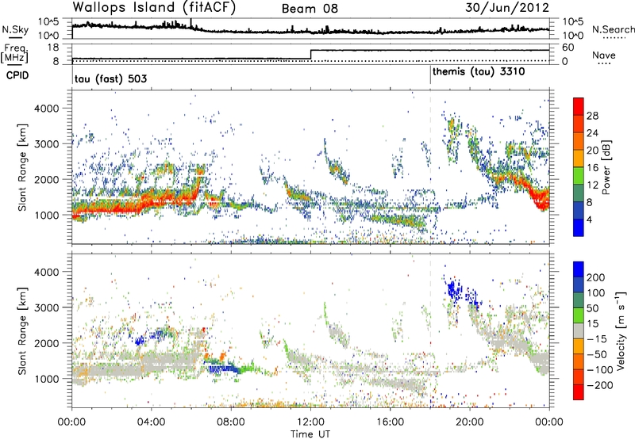Image resolution: width=635 pixels, height=439 pixels.
Task: Click the '60' Nave axis tick label
Action: tap(568, 48)
